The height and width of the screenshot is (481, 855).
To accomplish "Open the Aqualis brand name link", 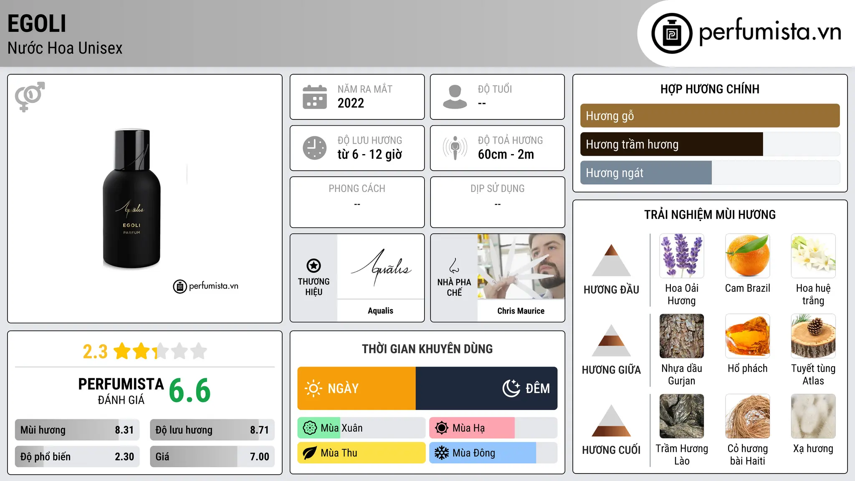I will (x=380, y=311).
